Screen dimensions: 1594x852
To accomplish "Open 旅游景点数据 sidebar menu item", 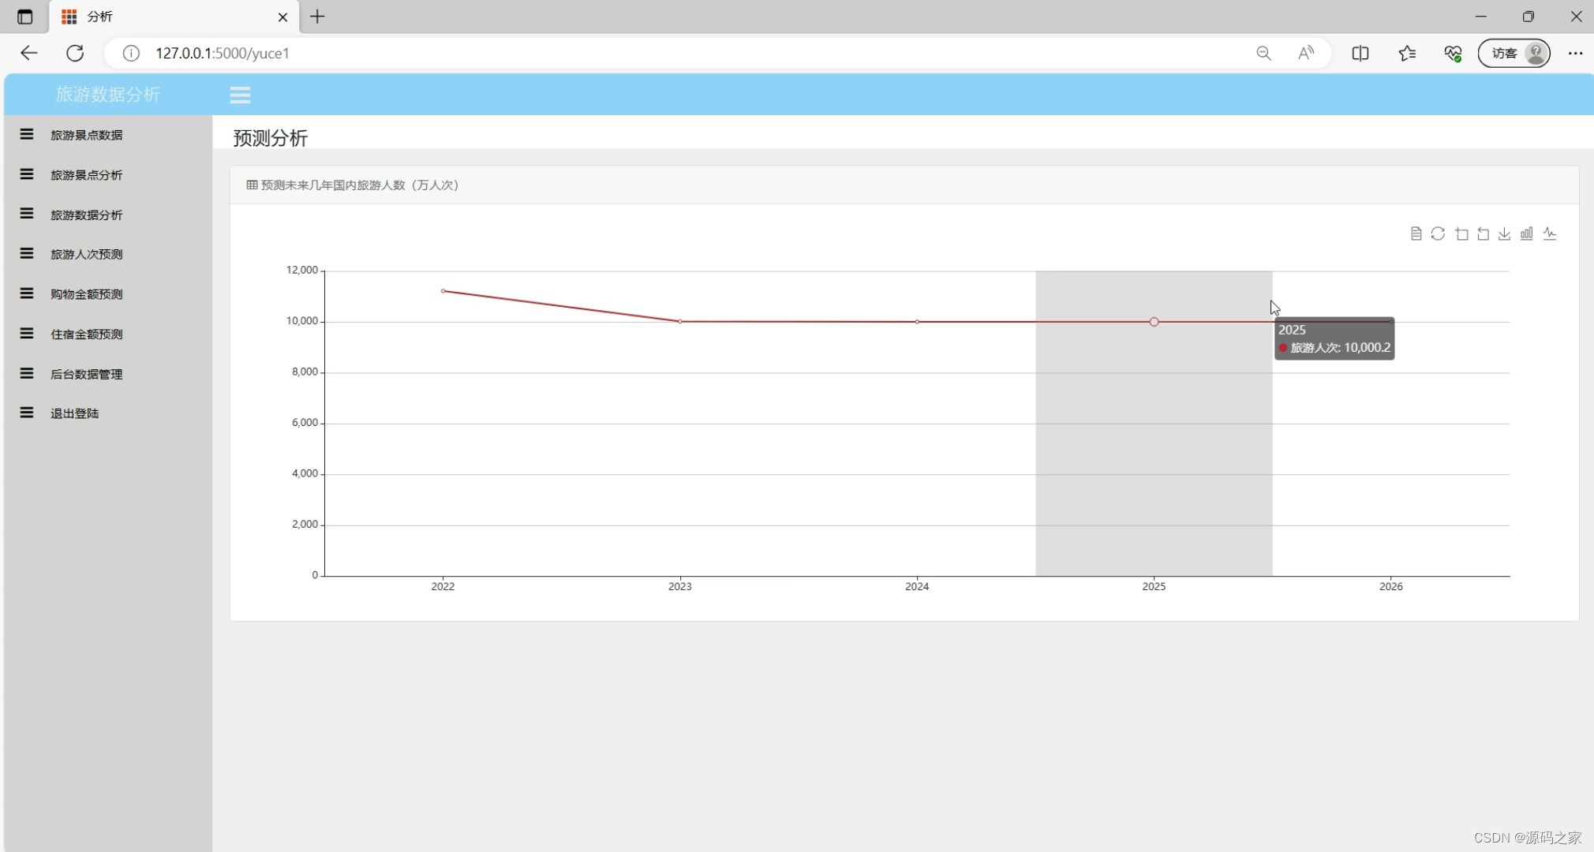I will coord(86,135).
